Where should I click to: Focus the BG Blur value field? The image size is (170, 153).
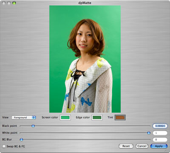tap(160, 139)
